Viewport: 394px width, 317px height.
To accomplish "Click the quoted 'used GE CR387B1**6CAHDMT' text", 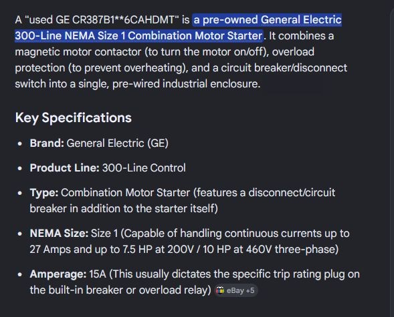I will (x=102, y=20).
